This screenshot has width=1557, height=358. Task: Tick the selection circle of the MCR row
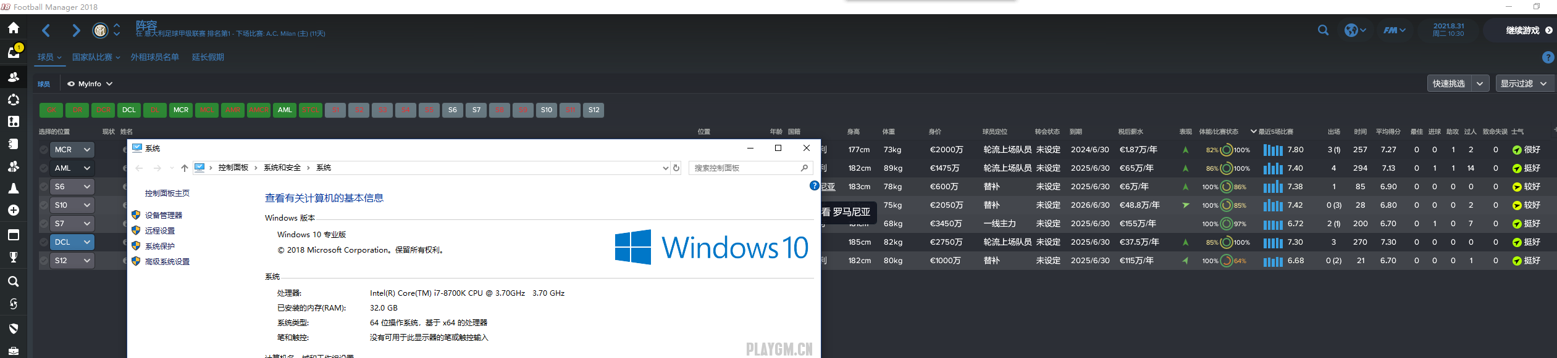pyautogui.click(x=43, y=150)
